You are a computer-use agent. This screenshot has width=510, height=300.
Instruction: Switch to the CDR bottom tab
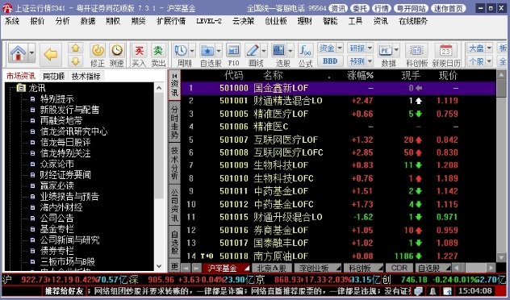click(x=399, y=268)
